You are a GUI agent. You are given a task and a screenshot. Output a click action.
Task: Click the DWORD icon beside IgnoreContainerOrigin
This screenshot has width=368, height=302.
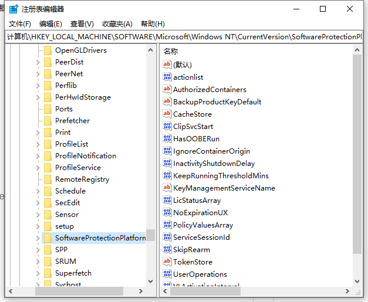(x=167, y=151)
